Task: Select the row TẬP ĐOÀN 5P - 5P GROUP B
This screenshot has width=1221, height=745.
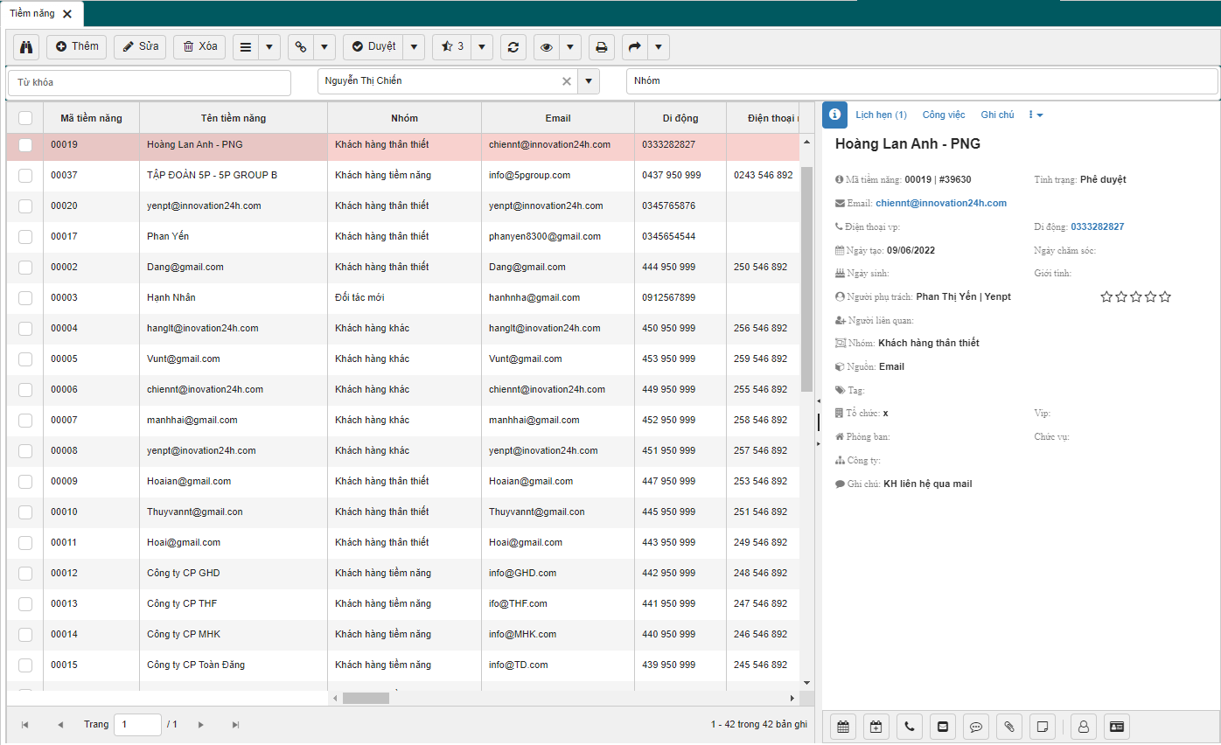Action: click(403, 176)
